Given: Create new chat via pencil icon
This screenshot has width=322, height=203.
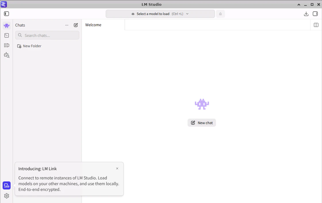Looking at the screenshot, I should [76, 25].
